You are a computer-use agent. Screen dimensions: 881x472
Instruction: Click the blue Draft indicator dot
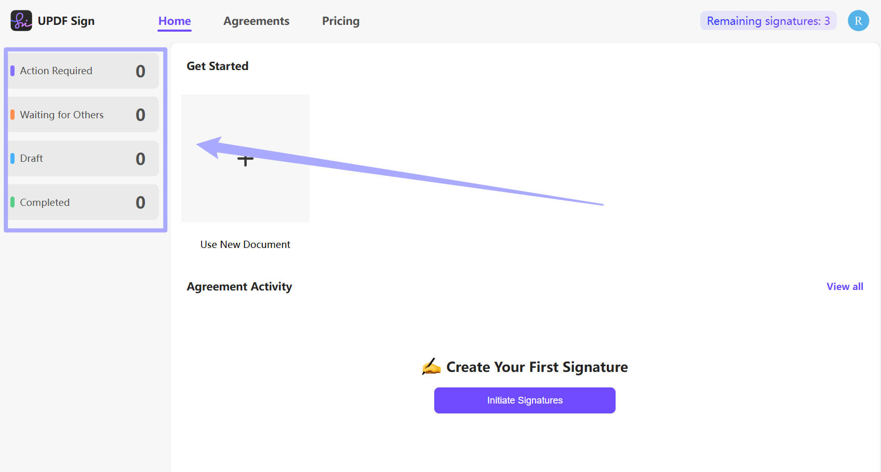(x=13, y=158)
